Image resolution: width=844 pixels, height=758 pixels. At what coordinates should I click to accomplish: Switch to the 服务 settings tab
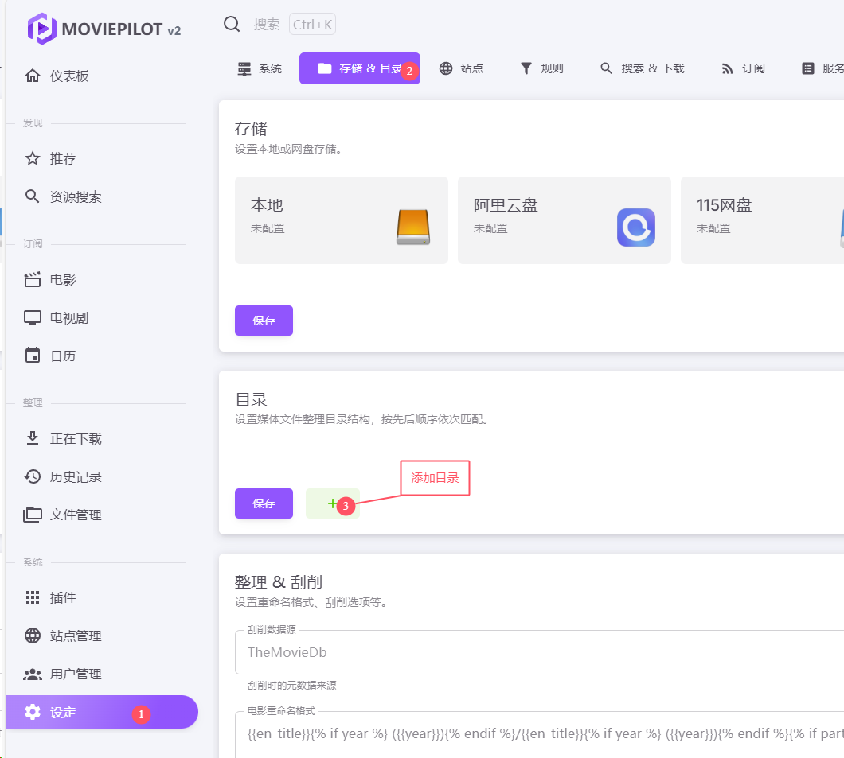(823, 68)
